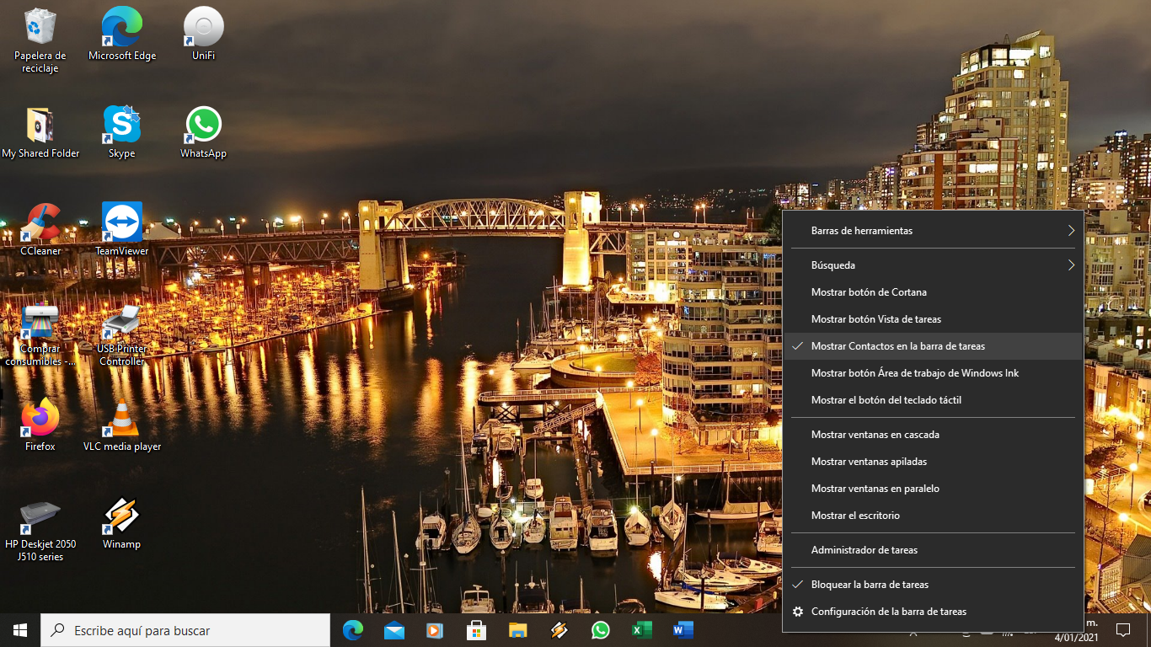
Task: Open Word from the taskbar
Action: click(683, 629)
